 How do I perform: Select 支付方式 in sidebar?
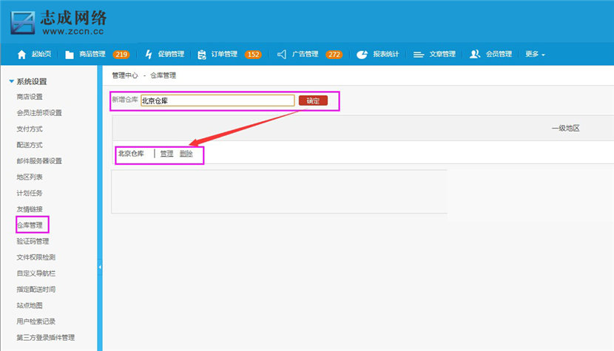pyautogui.click(x=30, y=129)
